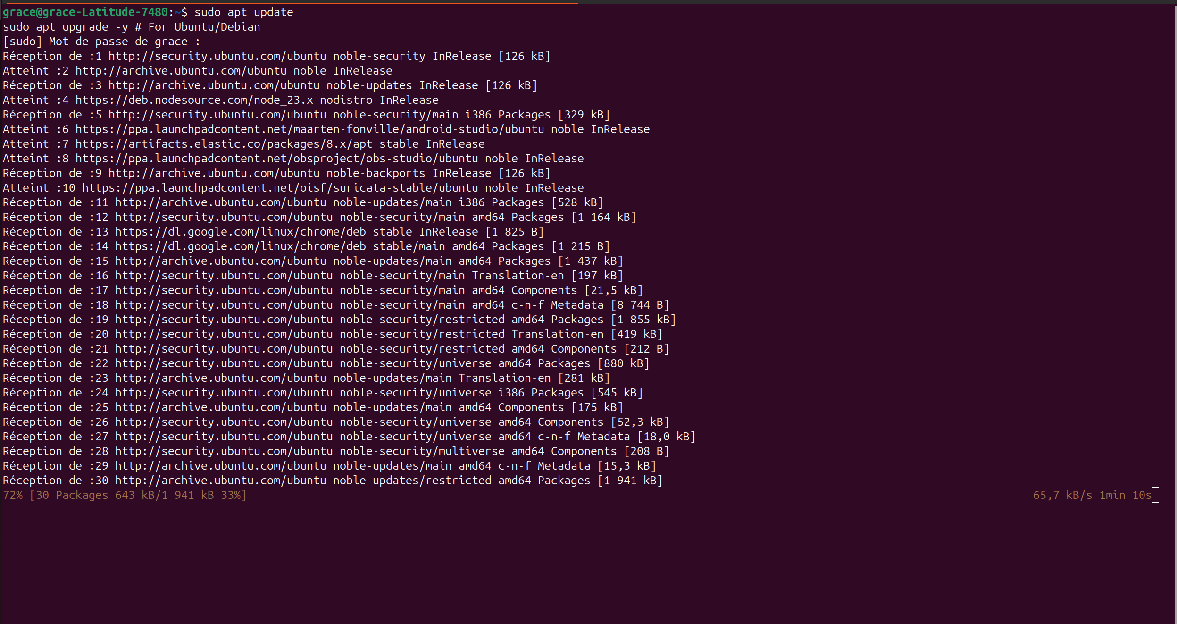Click the archive.ubuntu.com URL on line 30
This screenshot has height=624, width=1177.
point(220,481)
